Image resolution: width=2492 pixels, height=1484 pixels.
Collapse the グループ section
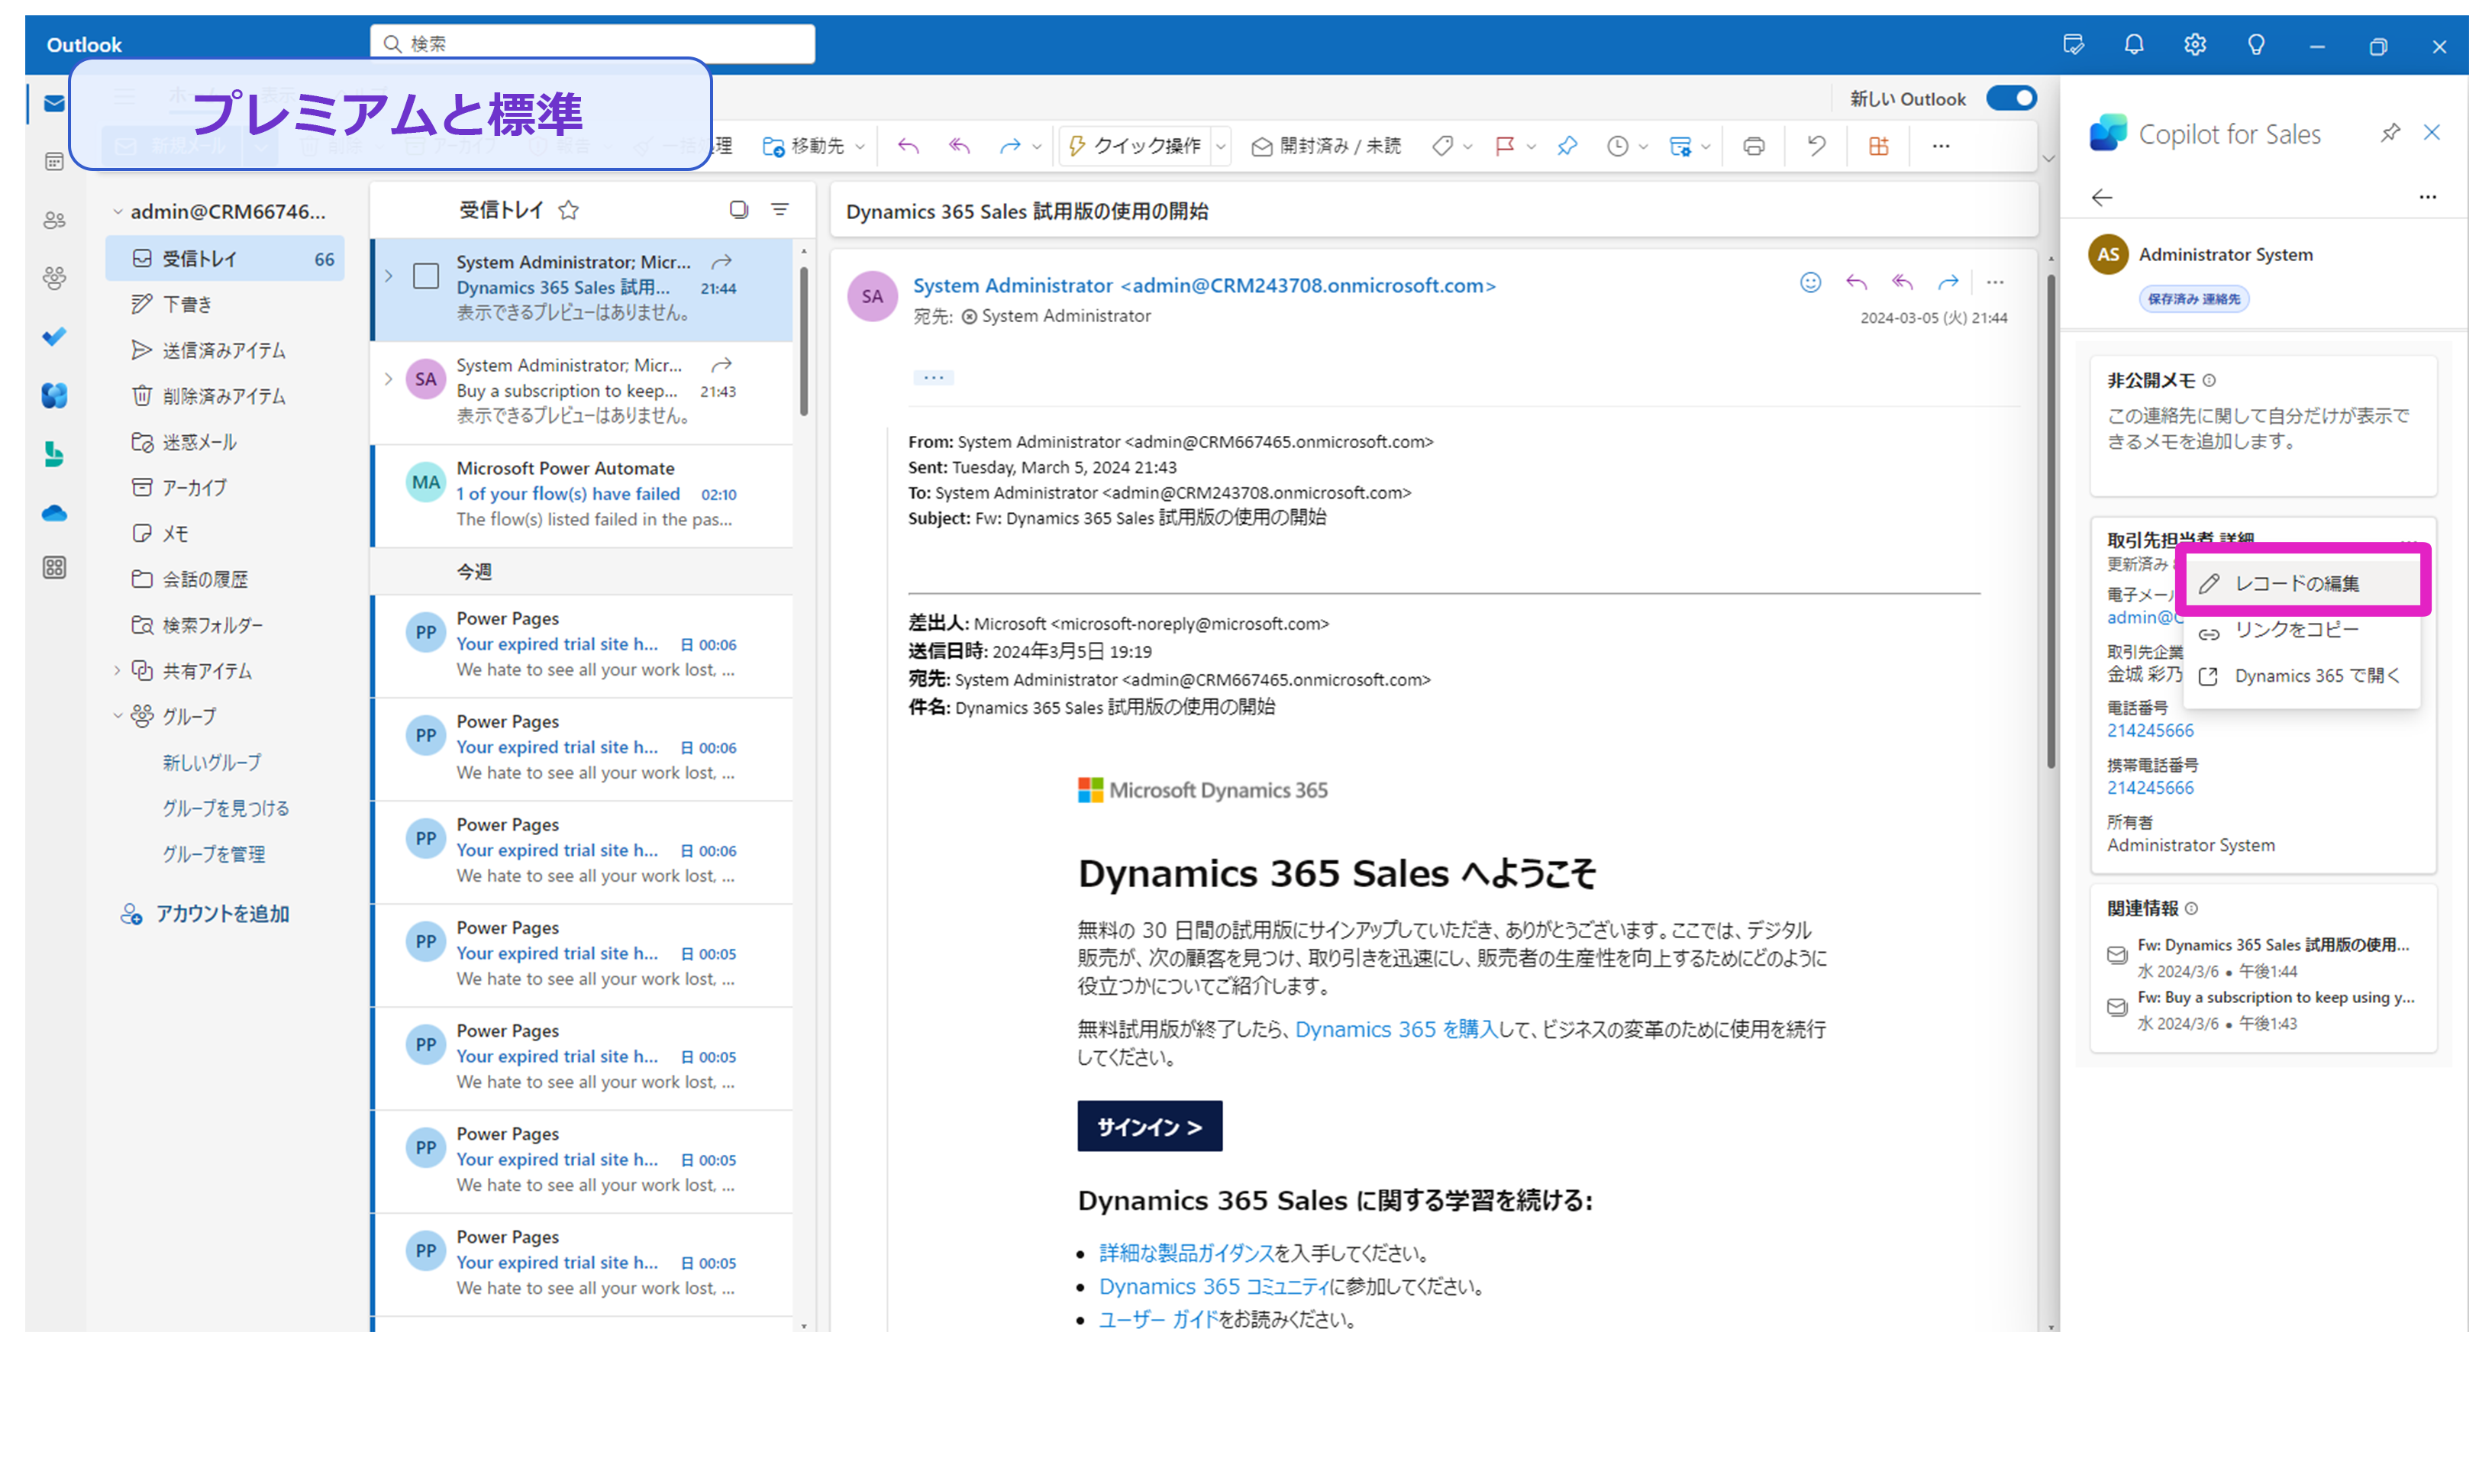(117, 716)
